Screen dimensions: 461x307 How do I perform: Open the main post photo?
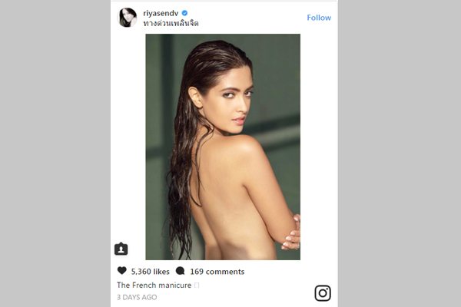click(223, 147)
